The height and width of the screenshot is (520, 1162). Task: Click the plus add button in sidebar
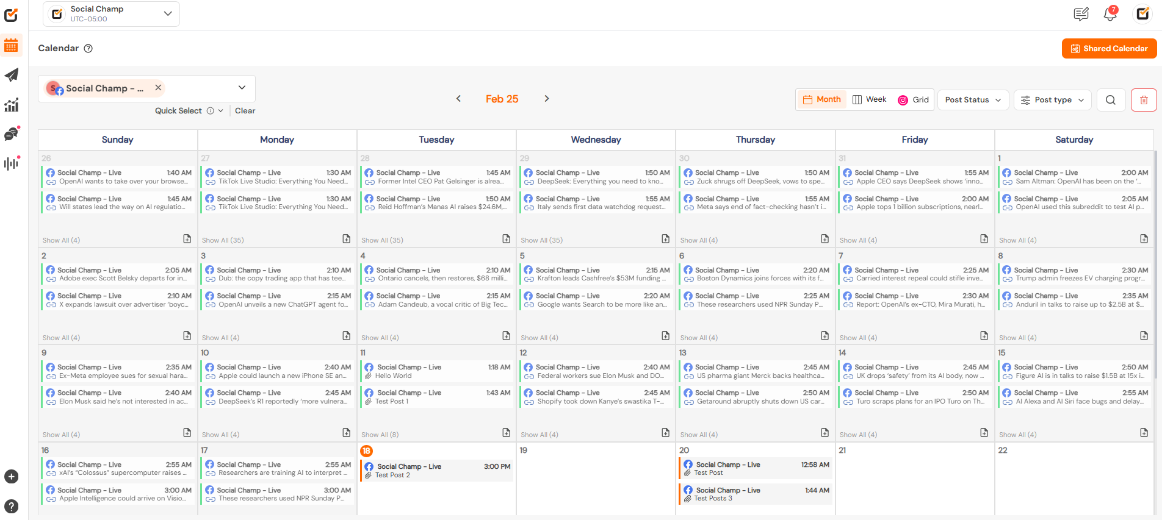tap(11, 477)
